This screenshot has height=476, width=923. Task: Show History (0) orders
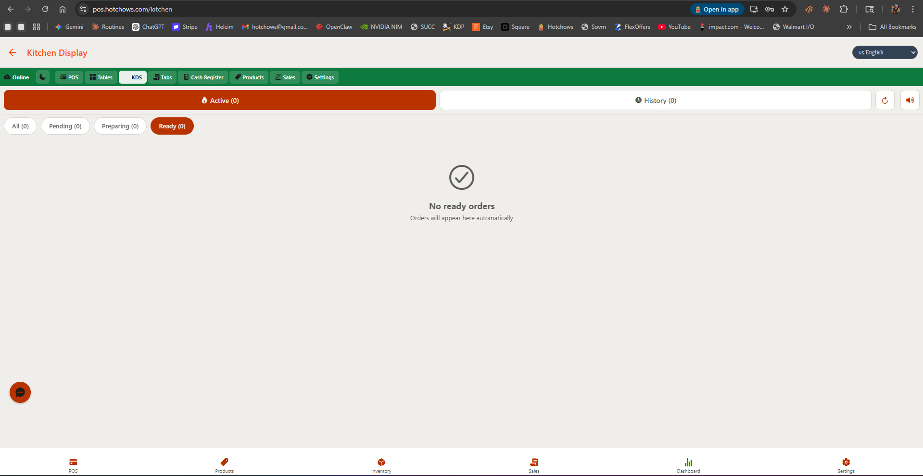pyautogui.click(x=656, y=100)
